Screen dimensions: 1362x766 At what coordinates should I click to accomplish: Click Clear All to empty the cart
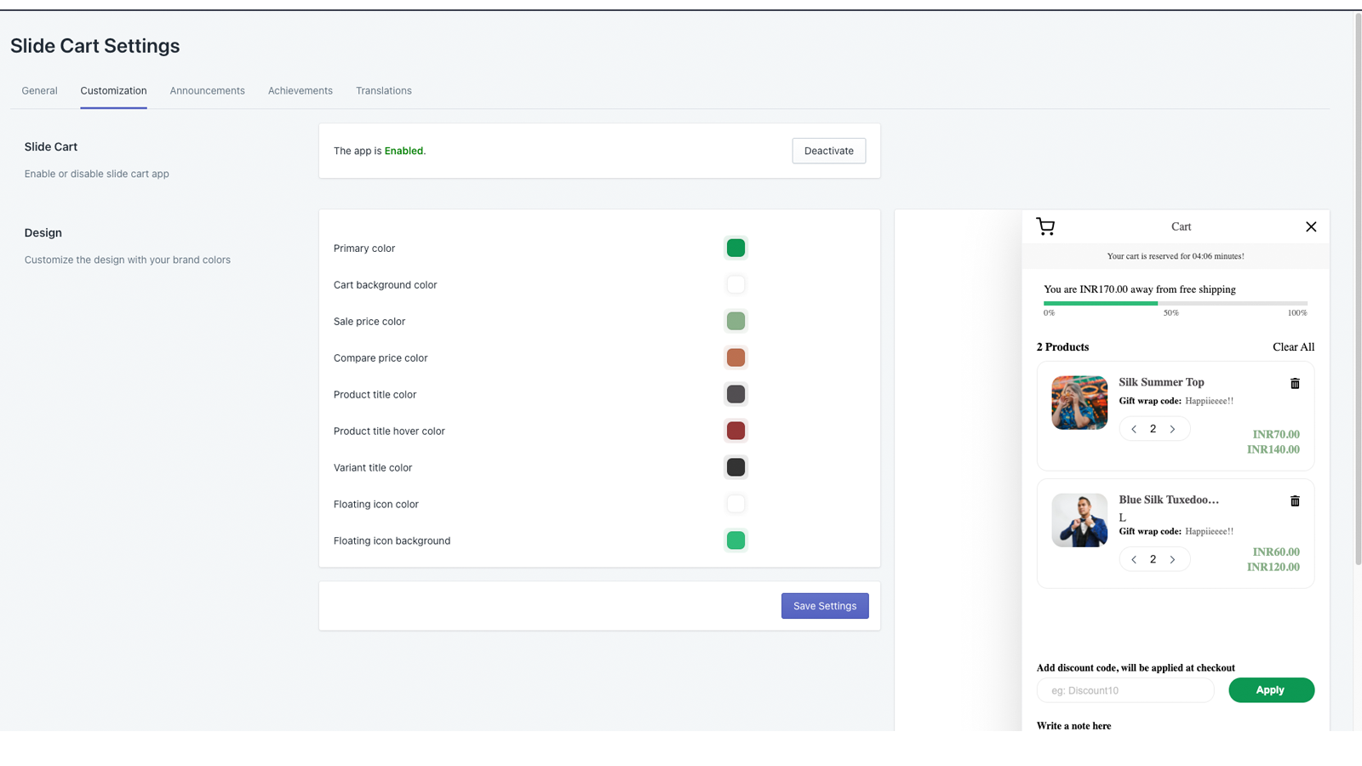[x=1292, y=346]
